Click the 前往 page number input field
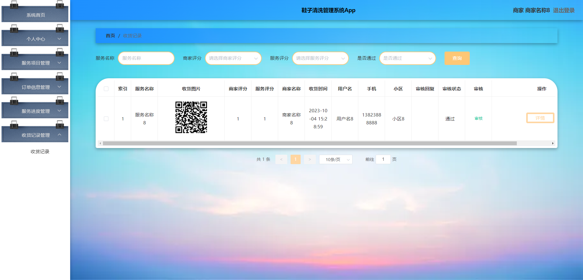Viewport: 583px width, 280px height. (x=383, y=159)
